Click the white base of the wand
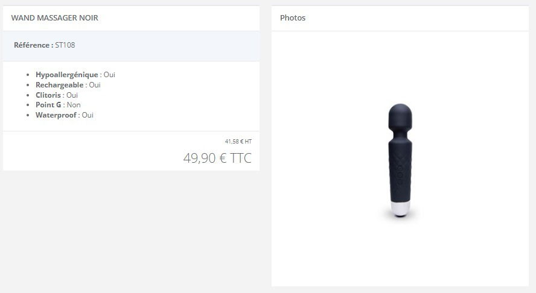 (x=400, y=209)
